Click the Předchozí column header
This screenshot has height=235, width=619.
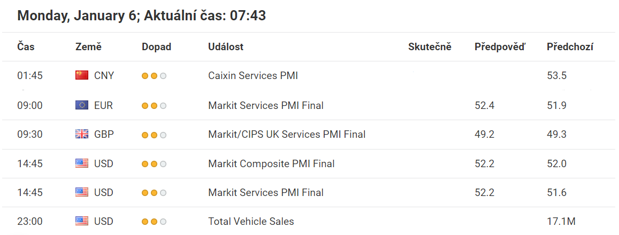[570, 47]
